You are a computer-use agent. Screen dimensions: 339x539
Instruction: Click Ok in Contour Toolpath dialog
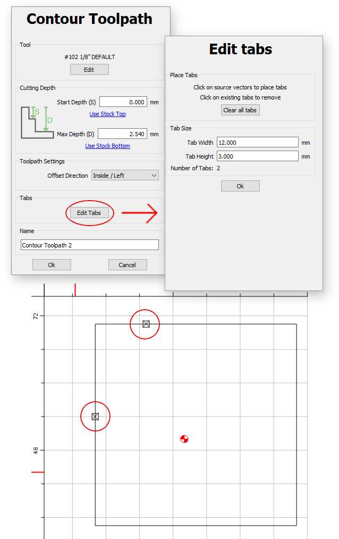coord(52,264)
